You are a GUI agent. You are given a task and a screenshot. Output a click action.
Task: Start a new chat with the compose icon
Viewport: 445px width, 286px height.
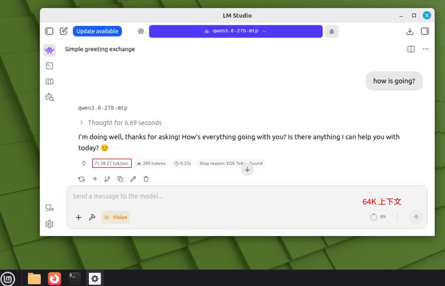(x=64, y=31)
